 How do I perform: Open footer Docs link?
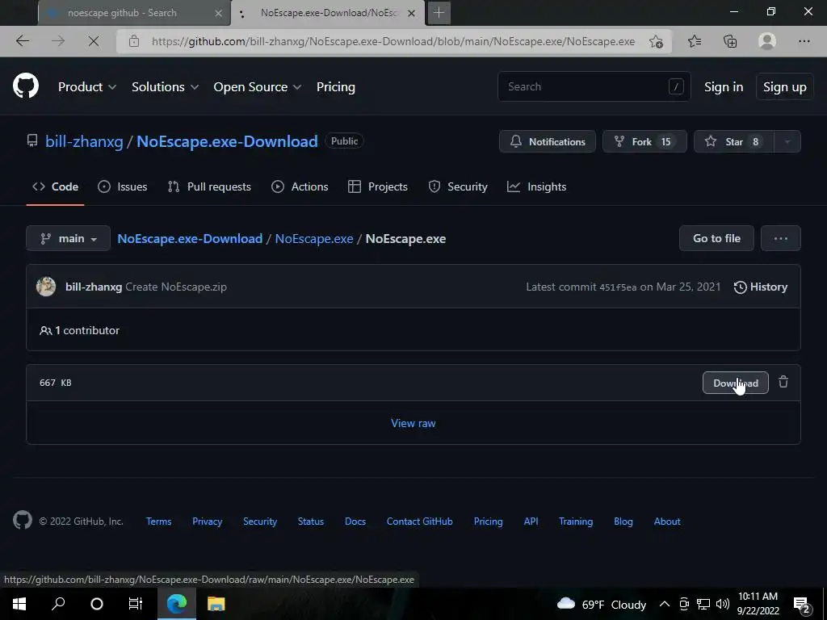pos(355,521)
